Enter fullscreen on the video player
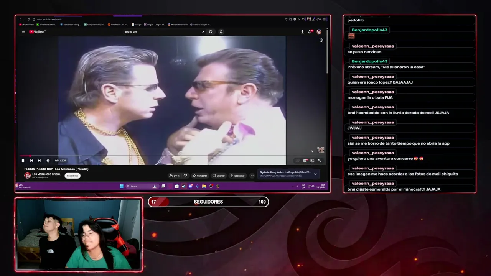Screen dimensions: 491x276 pyautogui.click(x=320, y=161)
